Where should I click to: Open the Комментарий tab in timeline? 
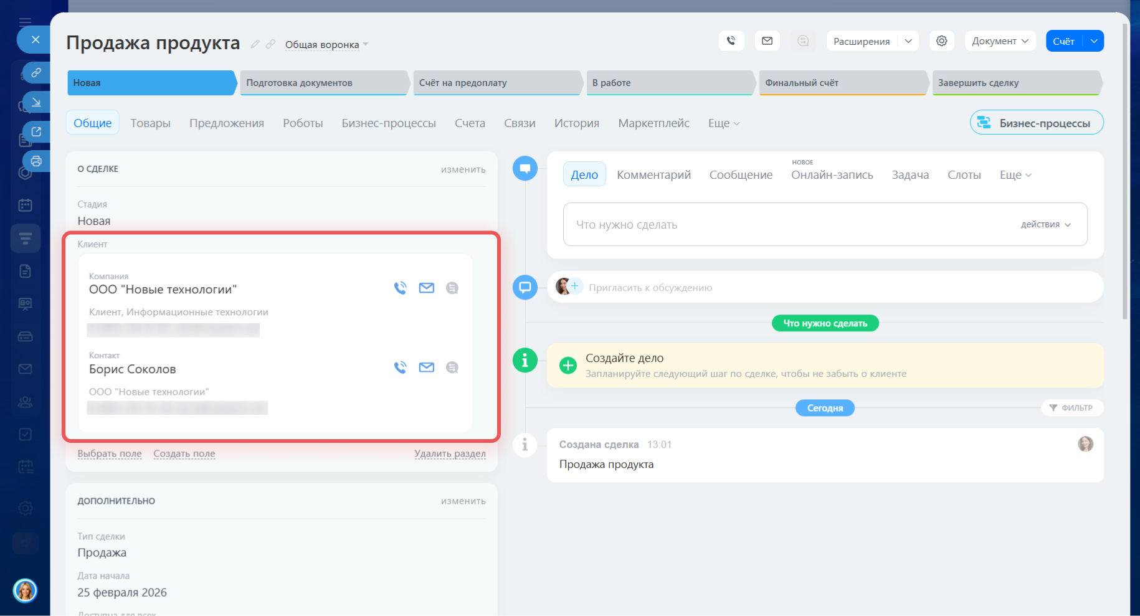click(x=653, y=175)
